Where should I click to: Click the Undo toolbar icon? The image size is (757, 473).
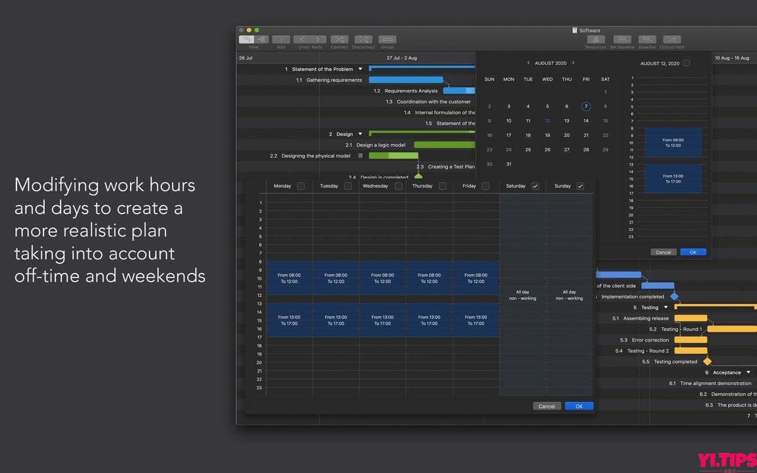(x=302, y=40)
